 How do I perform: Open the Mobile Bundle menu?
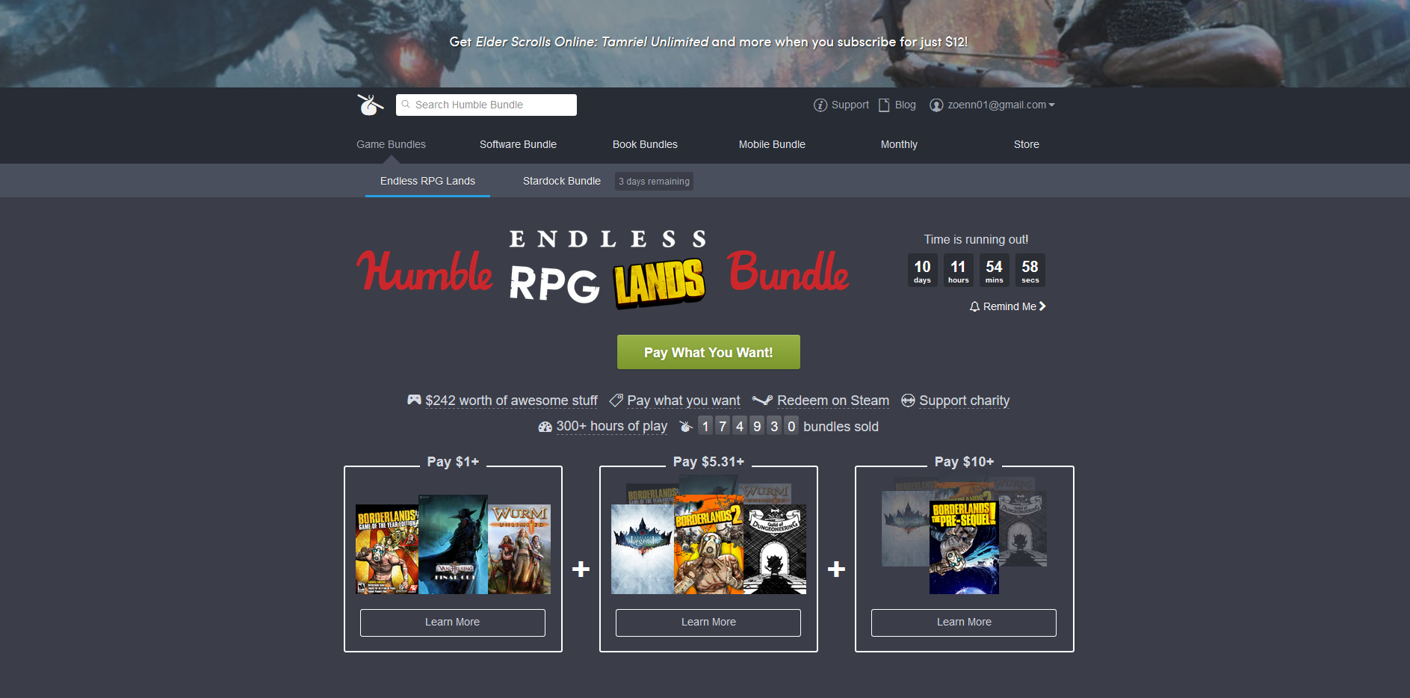(772, 144)
